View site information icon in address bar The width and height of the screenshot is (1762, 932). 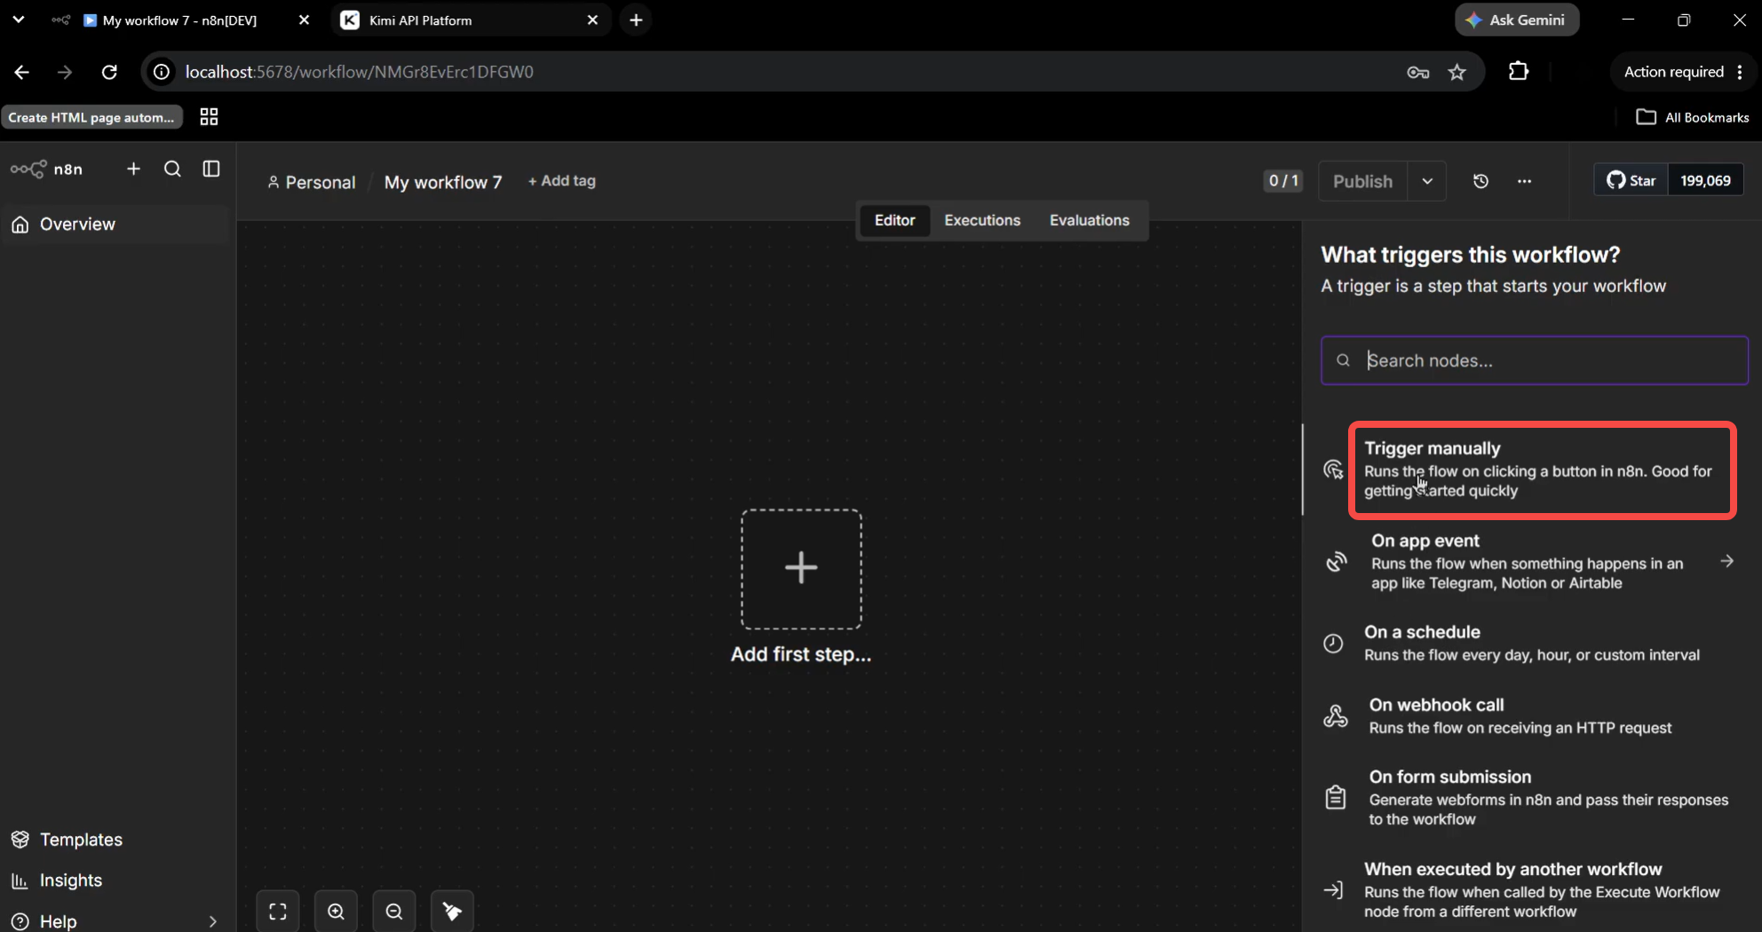(162, 72)
